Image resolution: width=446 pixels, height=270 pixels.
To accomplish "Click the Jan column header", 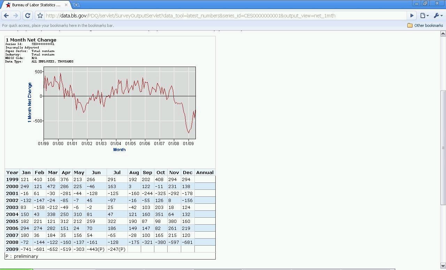I will coord(26,172).
